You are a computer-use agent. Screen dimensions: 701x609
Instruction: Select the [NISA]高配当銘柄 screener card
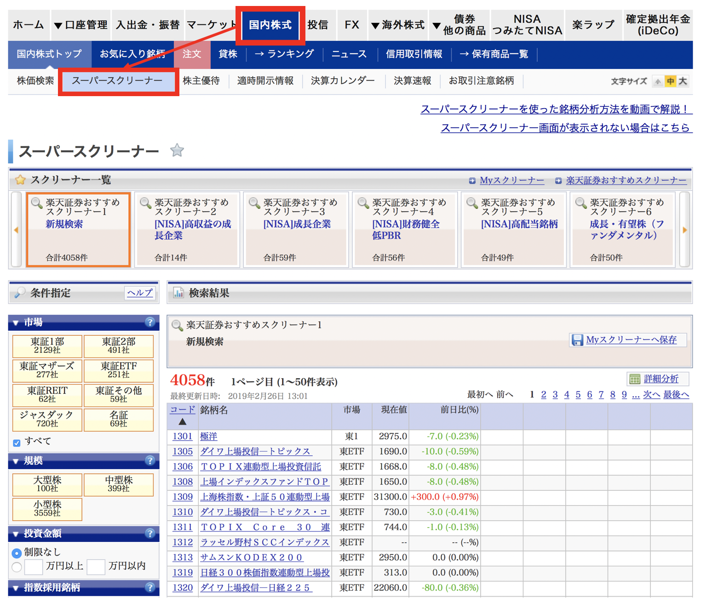coord(514,230)
